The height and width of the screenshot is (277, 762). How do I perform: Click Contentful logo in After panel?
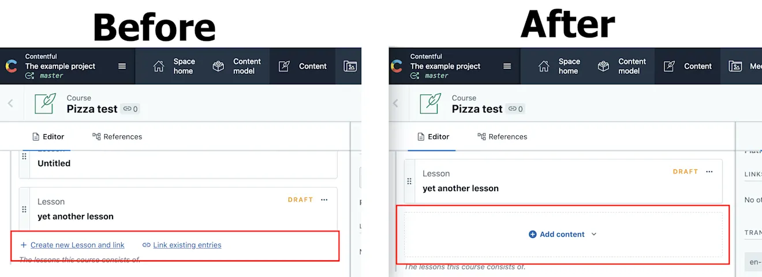pyautogui.click(x=397, y=66)
